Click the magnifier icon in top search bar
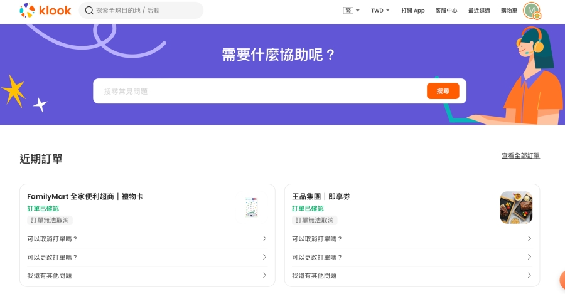This screenshot has height=294, width=565. (89, 11)
